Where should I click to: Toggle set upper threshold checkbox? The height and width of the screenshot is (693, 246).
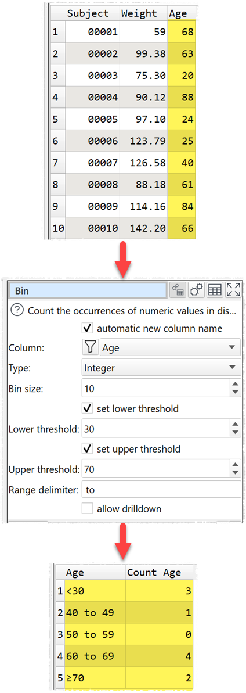[x=88, y=449]
